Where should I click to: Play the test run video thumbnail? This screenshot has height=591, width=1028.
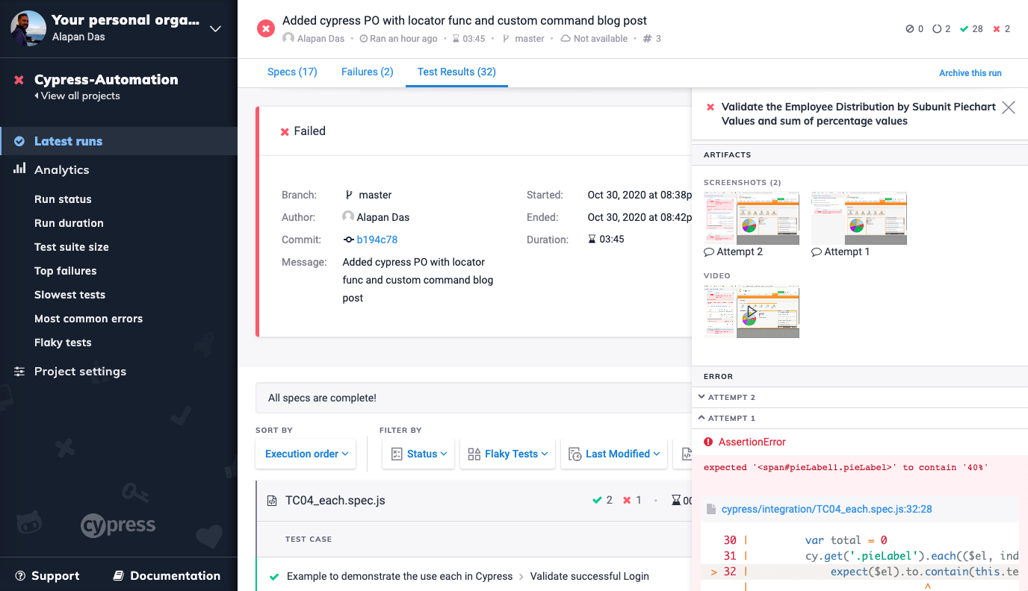tap(752, 312)
